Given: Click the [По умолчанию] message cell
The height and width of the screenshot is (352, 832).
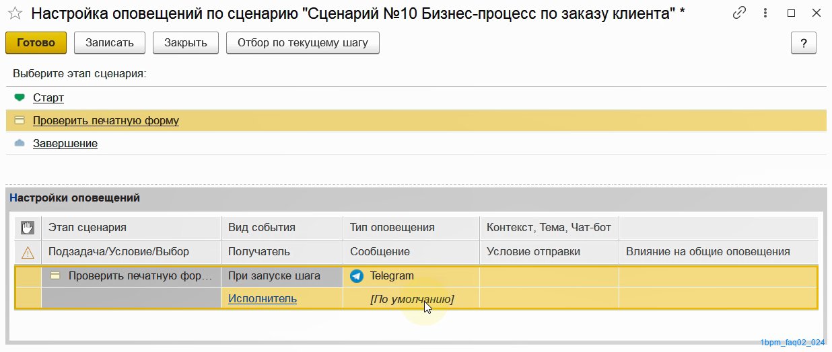Looking at the screenshot, I should (x=412, y=300).
